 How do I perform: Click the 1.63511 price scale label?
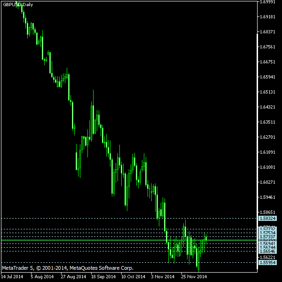(267, 122)
